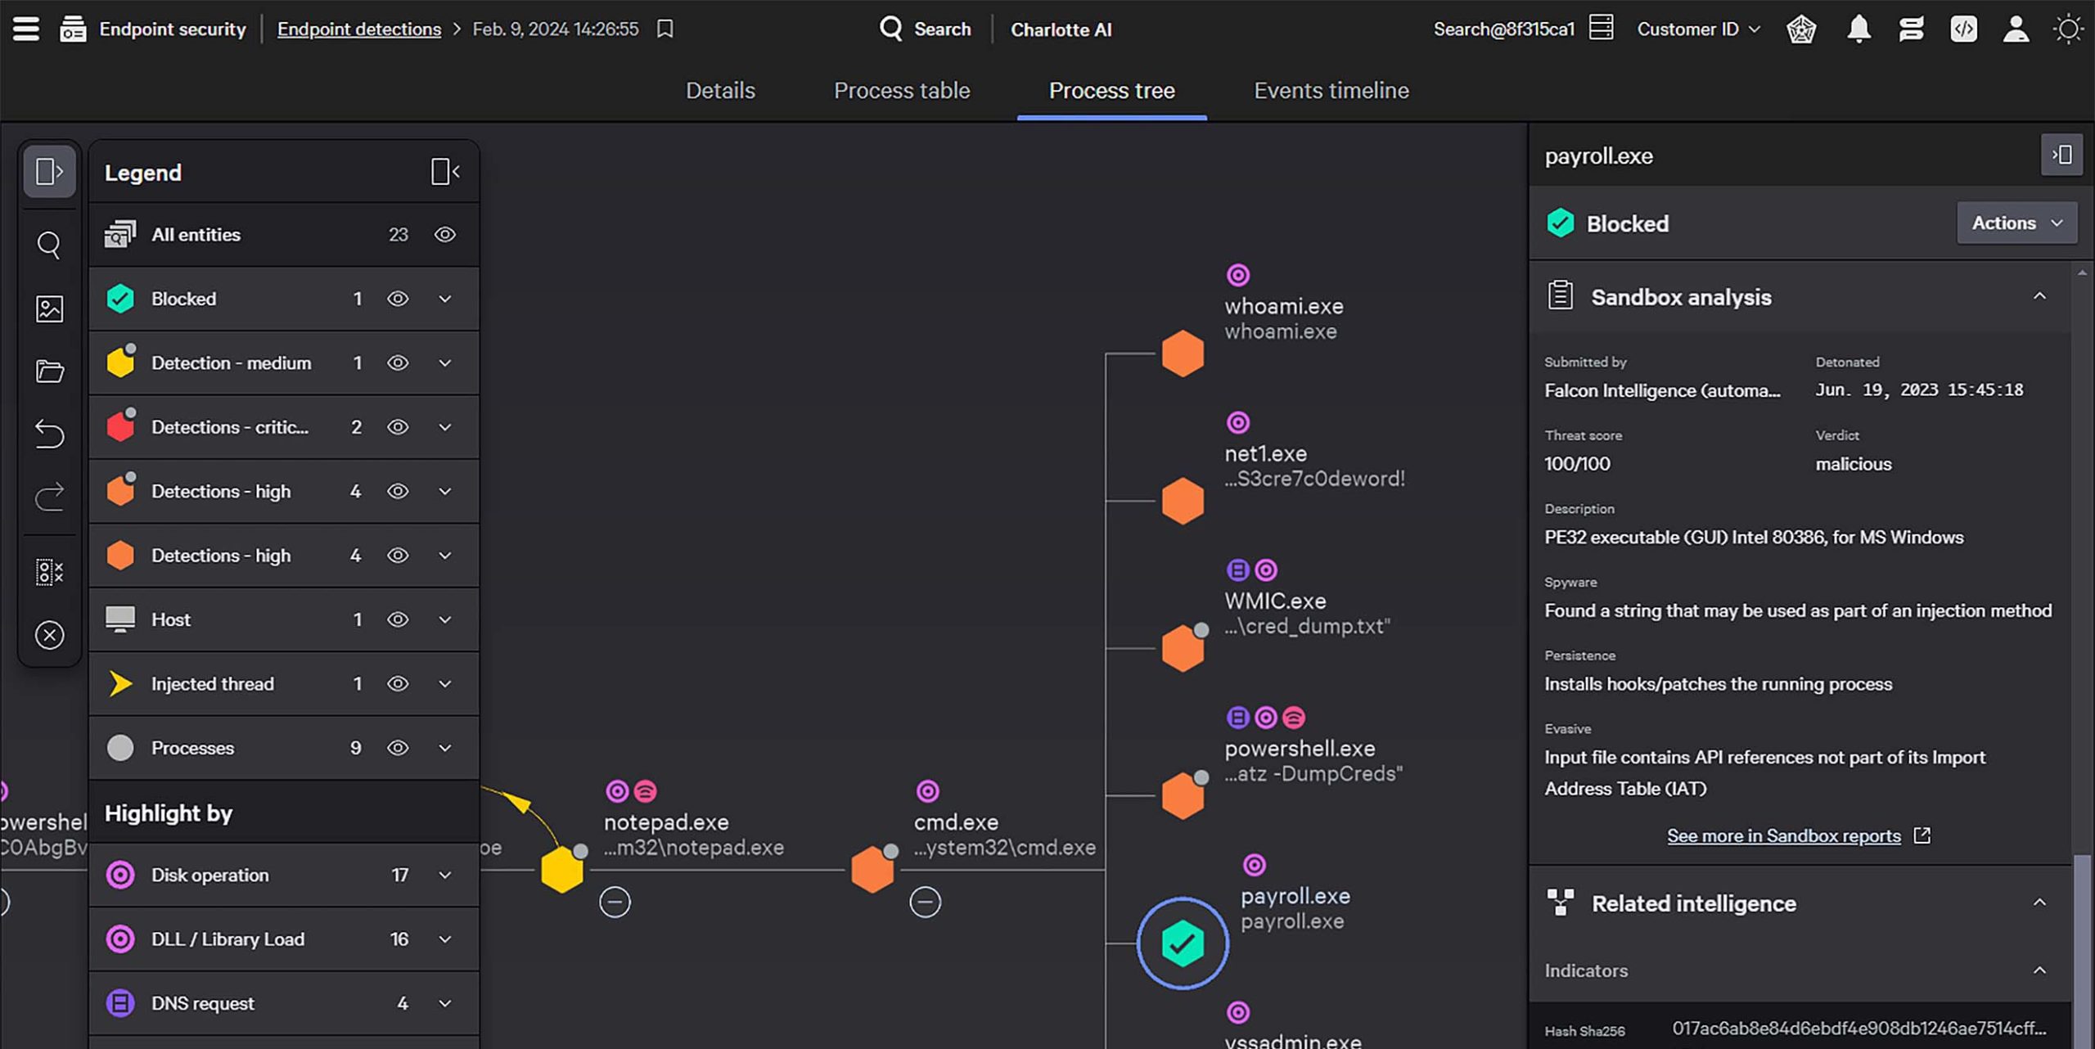Image resolution: width=2095 pixels, height=1049 pixels.
Task: Toggle the legend sidebar panel icon
Action: tap(49, 171)
